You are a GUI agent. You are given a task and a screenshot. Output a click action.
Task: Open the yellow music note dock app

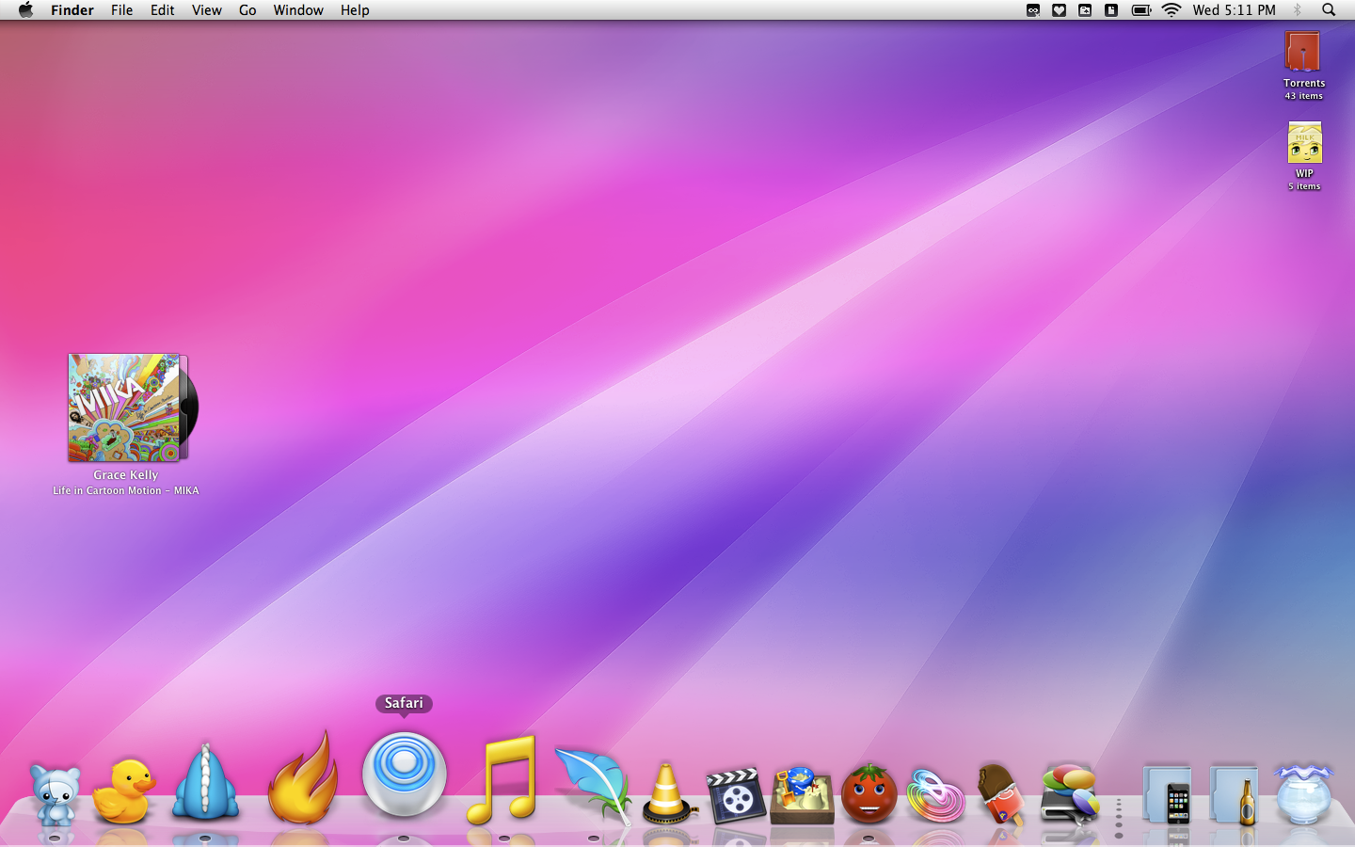click(503, 779)
